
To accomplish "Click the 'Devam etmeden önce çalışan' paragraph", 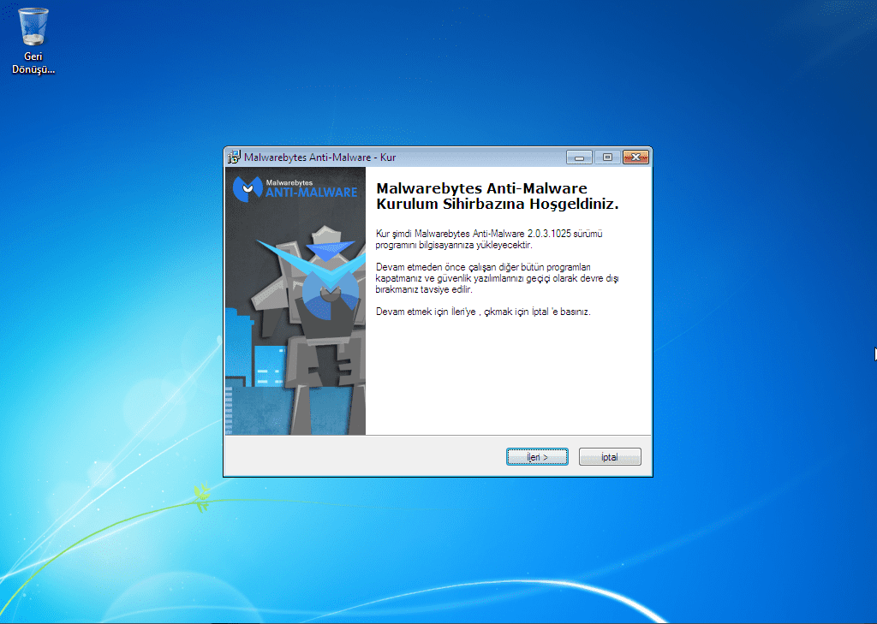I will 497,278.
